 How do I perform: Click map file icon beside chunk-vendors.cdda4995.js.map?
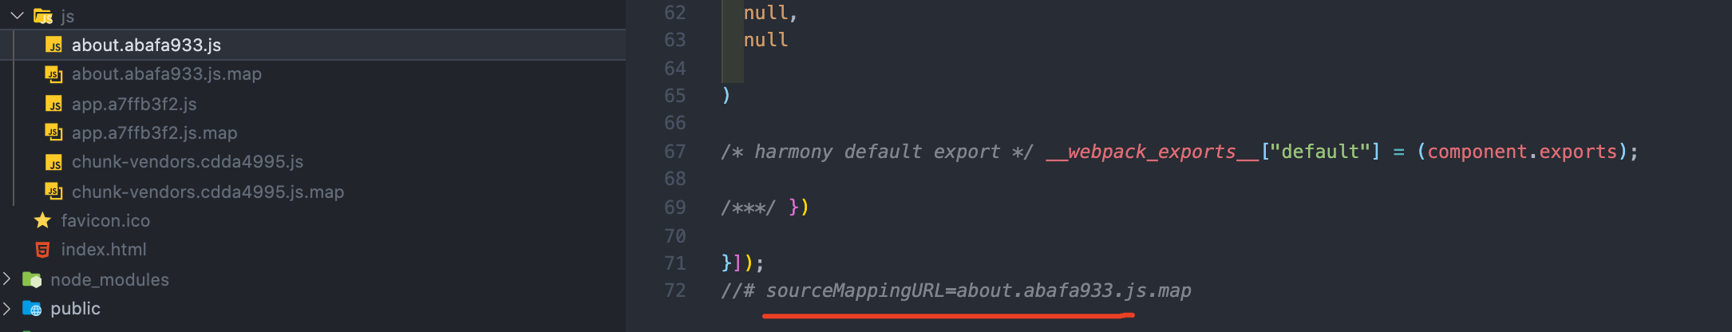(53, 192)
